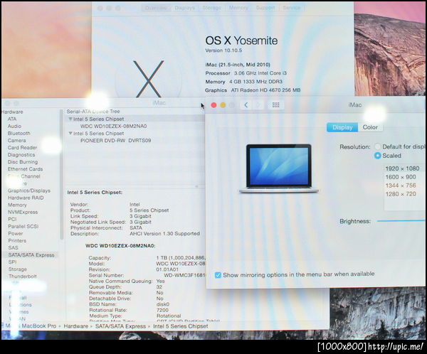The height and width of the screenshot is (354, 427).
Task: Click Hardware in bottom path bar
Action: point(76,326)
